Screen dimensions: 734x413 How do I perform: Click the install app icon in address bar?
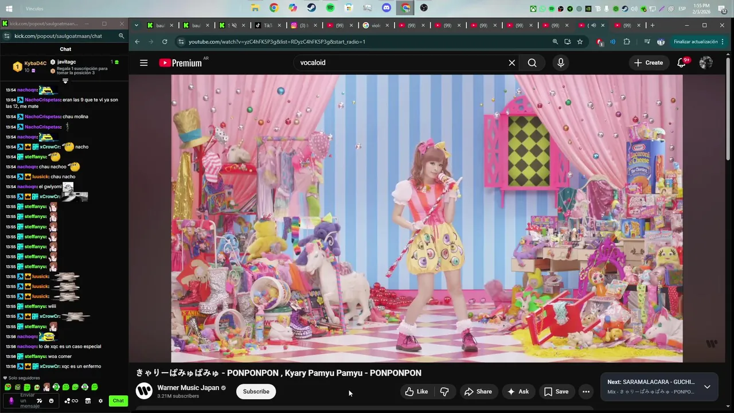[x=568, y=42]
